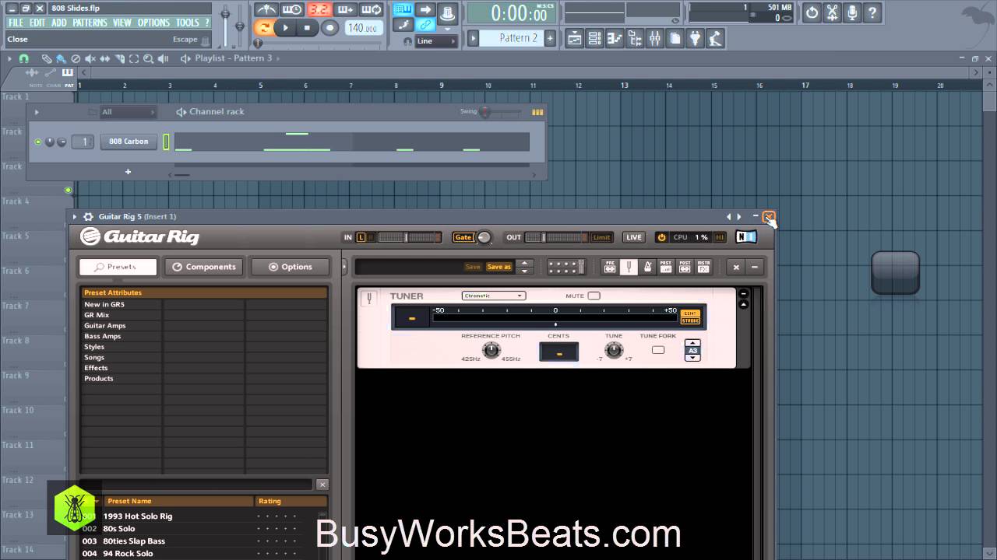Toggle the TUNE FORK checkbox
Screen dimensions: 997x560
(x=658, y=350)
